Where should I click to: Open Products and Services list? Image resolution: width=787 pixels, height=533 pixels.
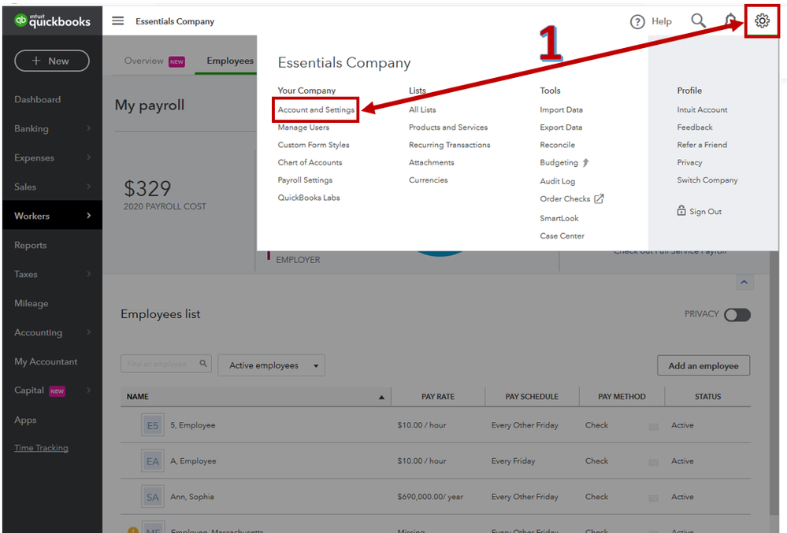448,128
